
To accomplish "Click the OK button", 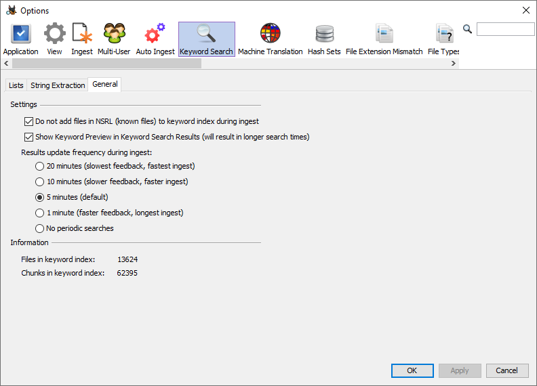I will point(412,370).
